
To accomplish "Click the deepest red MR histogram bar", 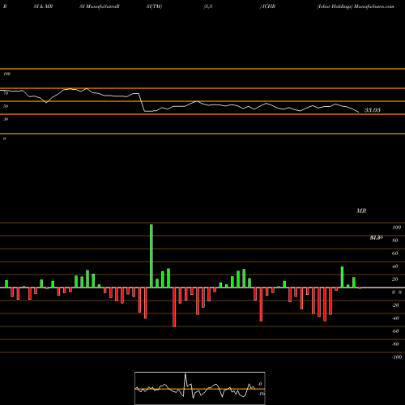I will 174,307.
